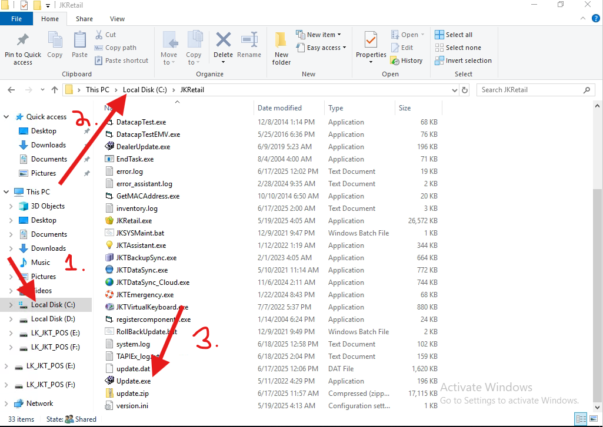Screen dimensions: 603x427
Task: Expand the 3D Objects tree node
Action: tap(11, 206)
